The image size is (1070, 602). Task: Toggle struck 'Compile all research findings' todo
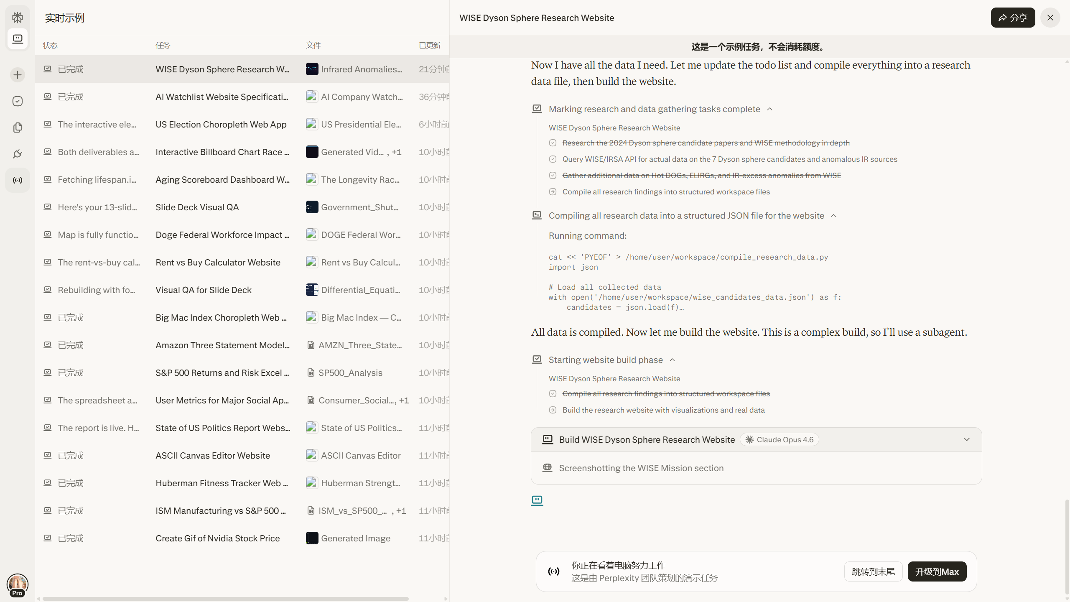(553, 394)
